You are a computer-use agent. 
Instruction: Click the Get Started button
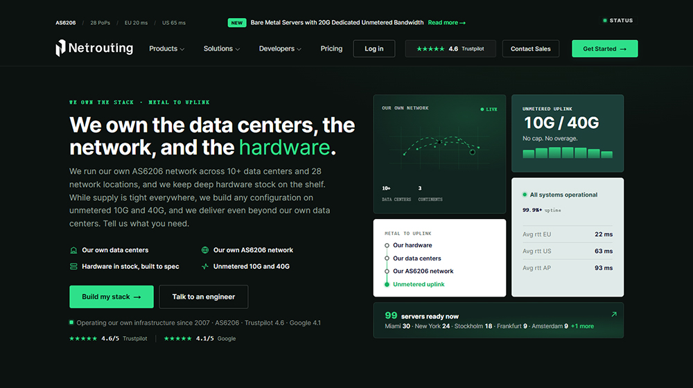coord(604,48)
